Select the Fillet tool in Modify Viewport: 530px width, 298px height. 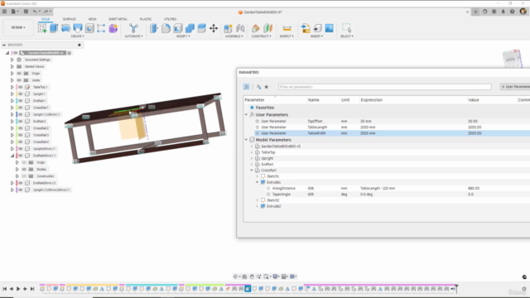click(x=166, y=28)
